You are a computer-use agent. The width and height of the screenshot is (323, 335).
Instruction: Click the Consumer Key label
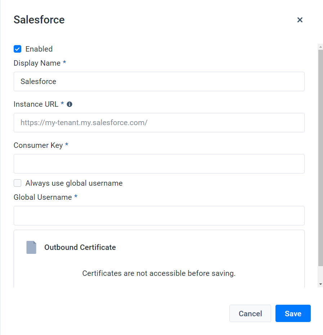point(38,145)
